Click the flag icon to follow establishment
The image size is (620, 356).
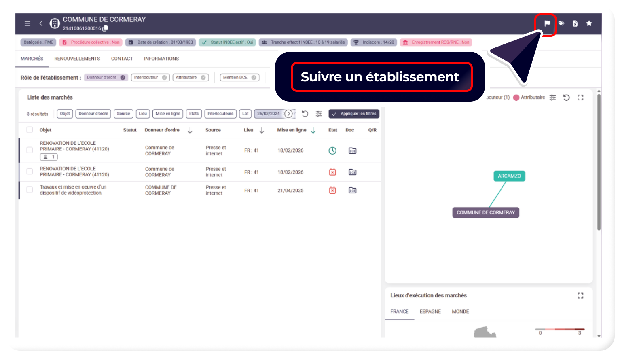[x=547, y=23]
